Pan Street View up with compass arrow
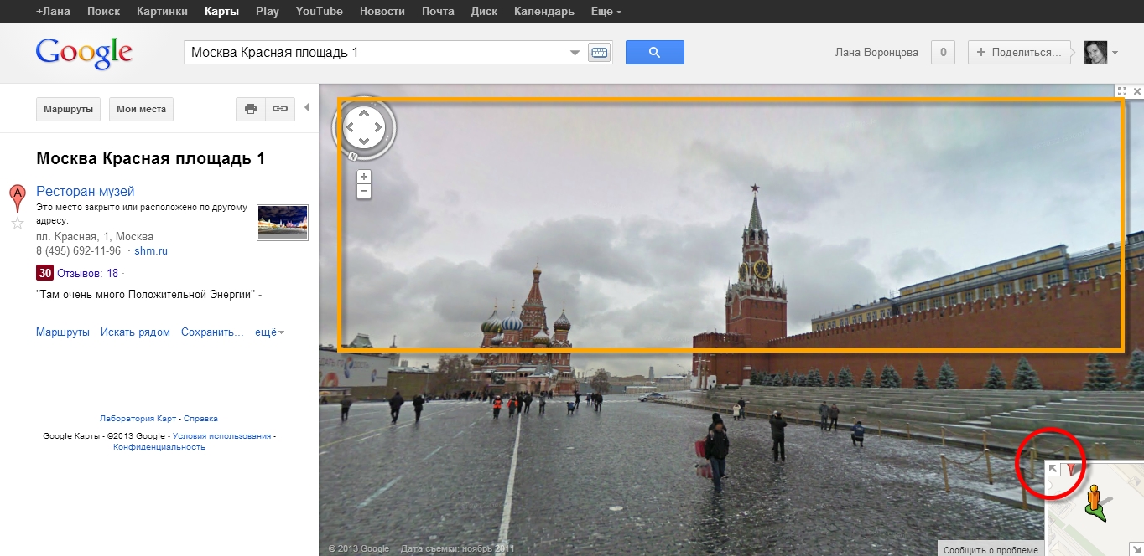 pyautogui.click(x=364, y=113)
